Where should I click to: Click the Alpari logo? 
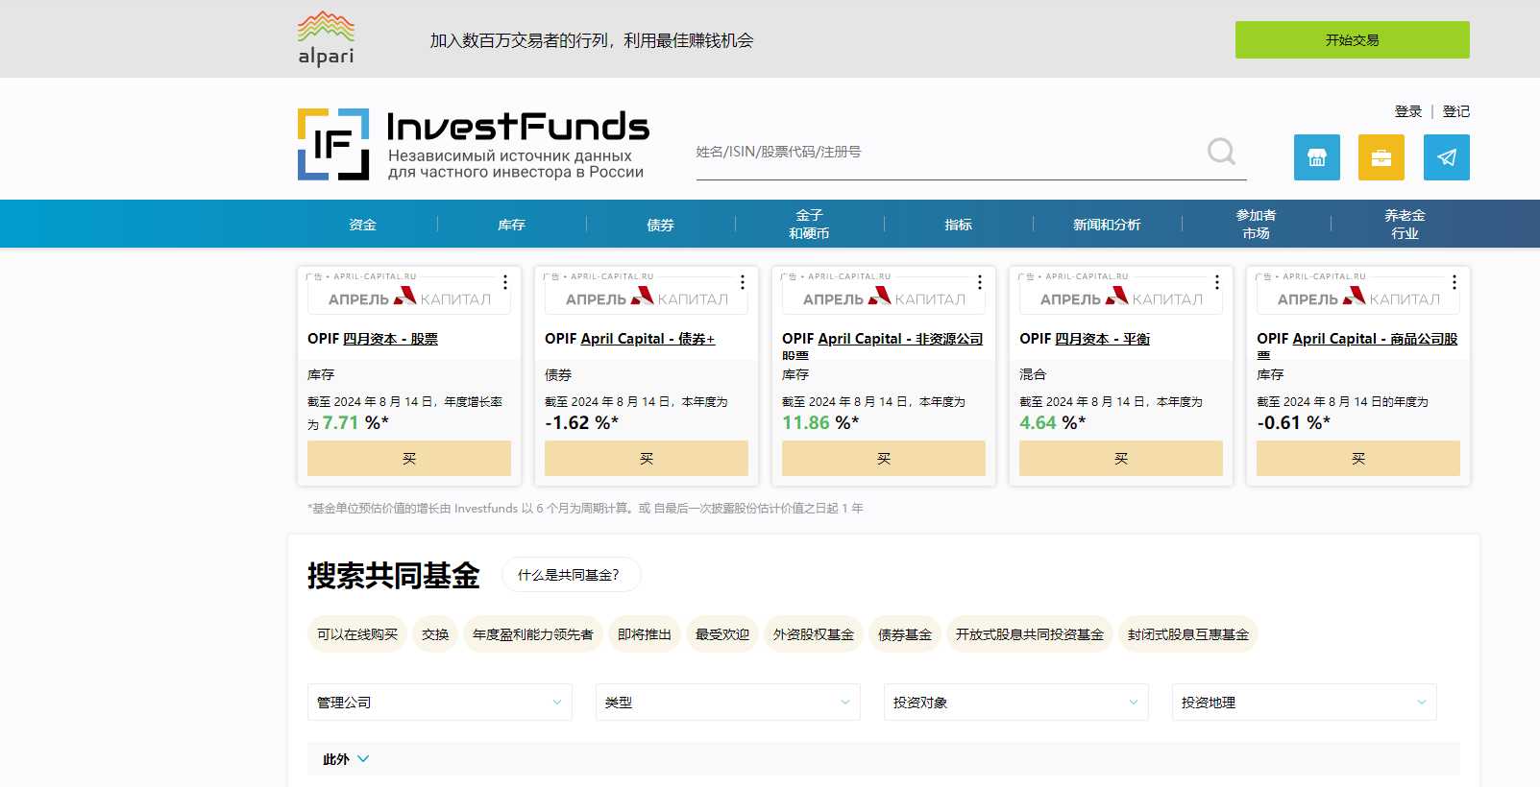pos(326,39)
